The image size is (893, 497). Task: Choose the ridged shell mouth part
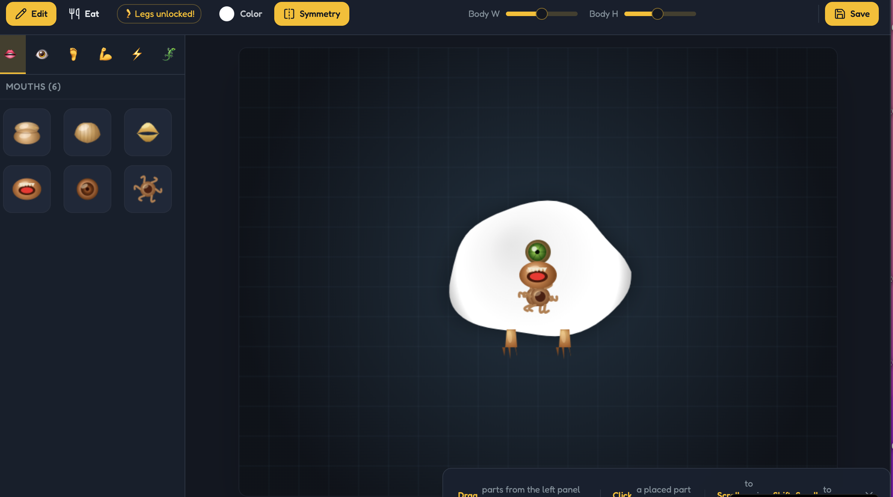tap(87, 132)
